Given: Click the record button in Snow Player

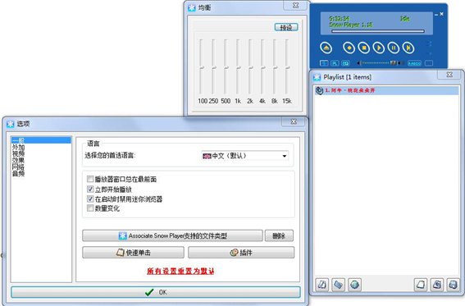Looking at the screenshot, I should point(349,48).
